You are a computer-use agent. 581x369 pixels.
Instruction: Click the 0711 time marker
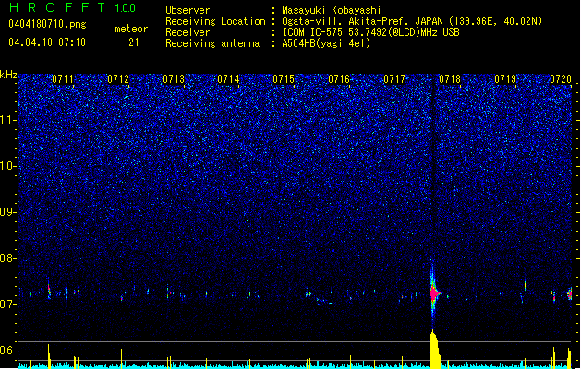pyautogui.click(x=63, y=79)
